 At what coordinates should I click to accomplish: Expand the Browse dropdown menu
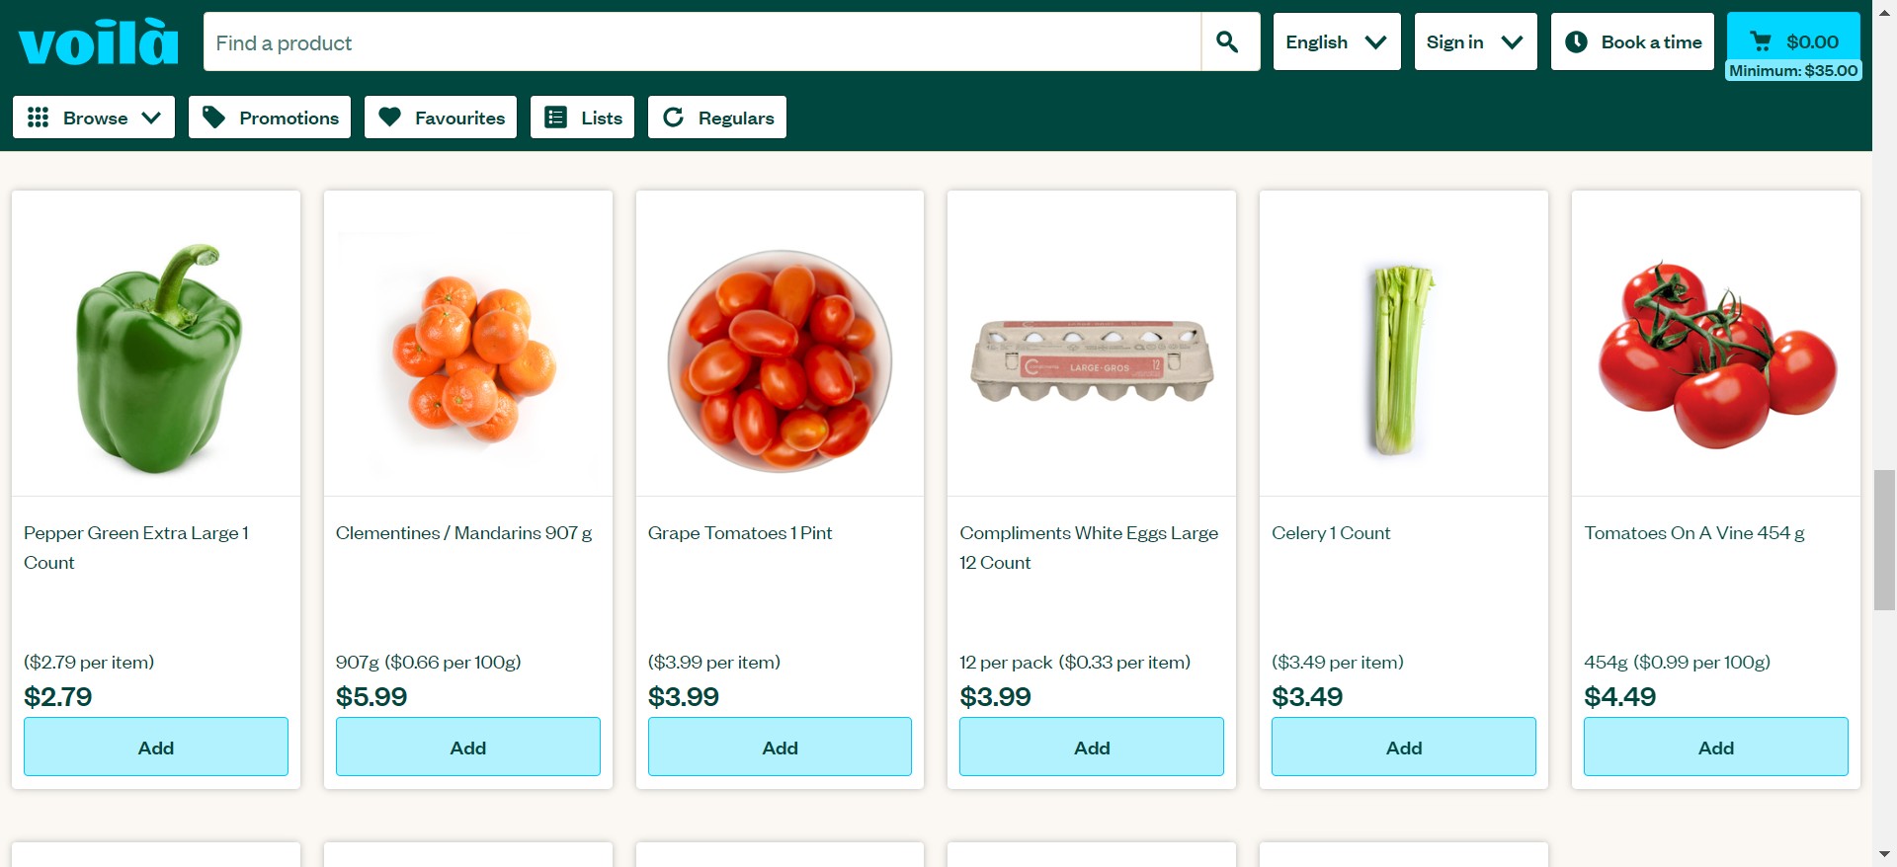click(x=94, y=118)
